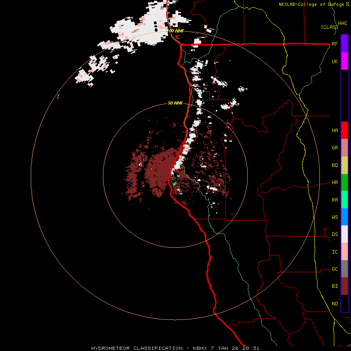
Task: Click the "DS" legend label
Action: (x=335, y=234)
